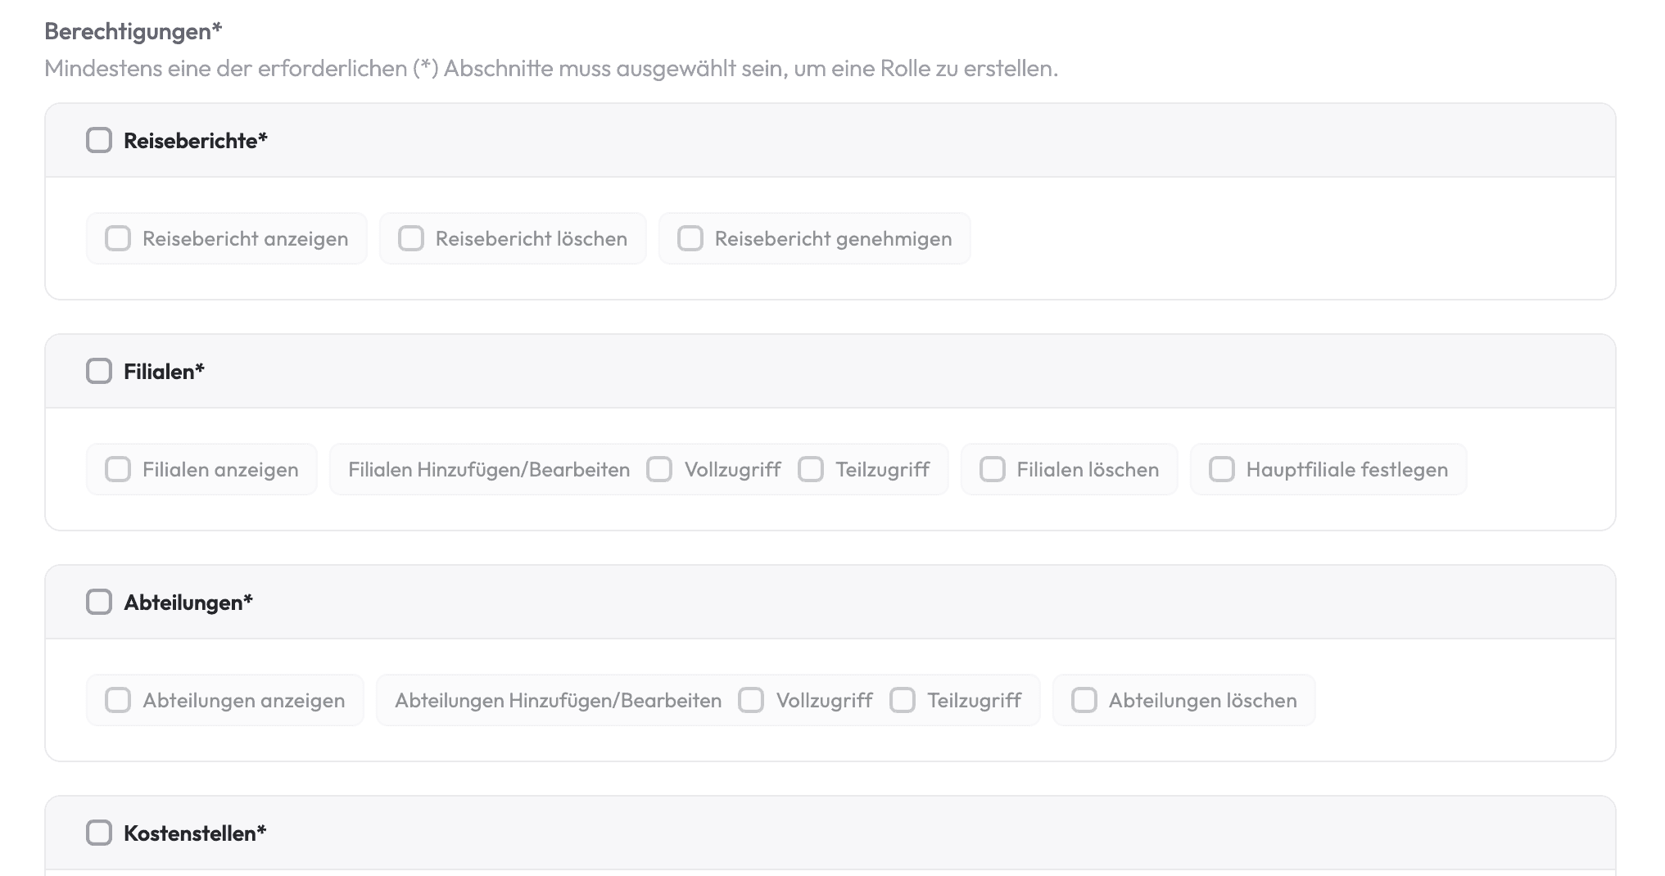
Task: Click the 'Abteilungen*' section heading label
Action: pyautogui.click(x=188, y=603)
